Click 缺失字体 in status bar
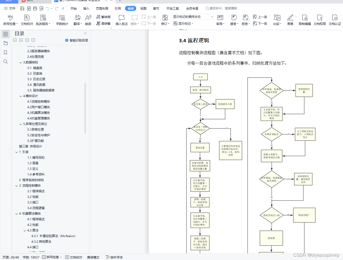343x260 pixels. 114,257
